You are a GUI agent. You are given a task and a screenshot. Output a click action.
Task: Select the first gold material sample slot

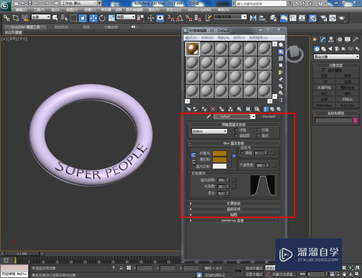click(x=193, y=49)
